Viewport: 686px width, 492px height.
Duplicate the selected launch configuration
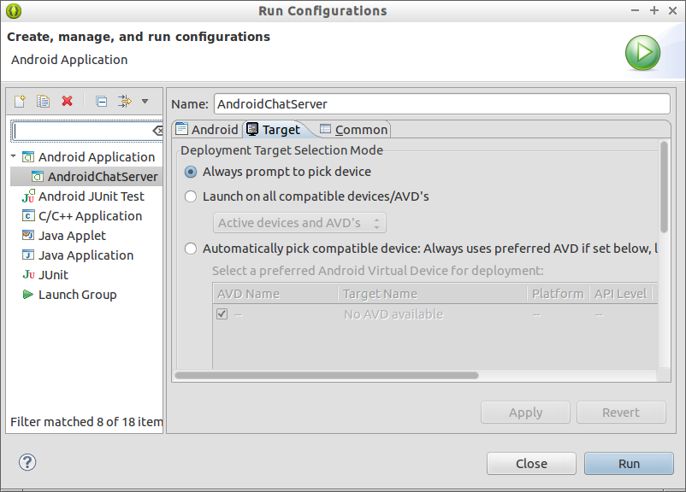43,102
